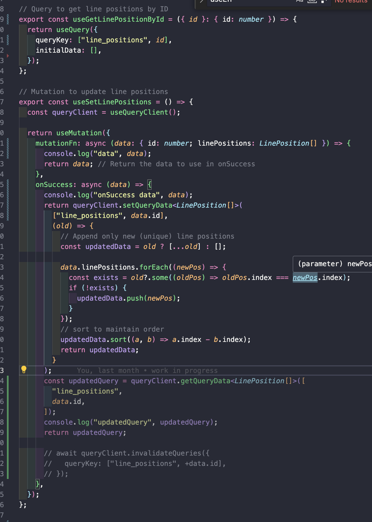This screenshot has width=372, height=522.
Task: Click the sort method on updatedData
Action: click(x=118, y=340)
